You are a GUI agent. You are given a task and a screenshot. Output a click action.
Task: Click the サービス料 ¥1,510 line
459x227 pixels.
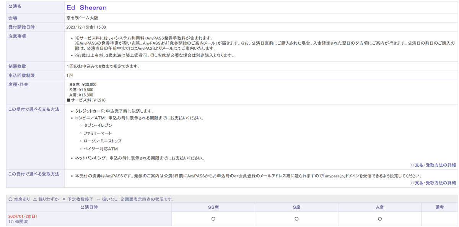point(86,100)
